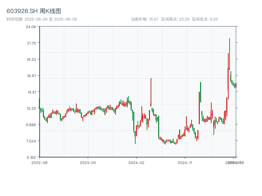Select the 时间范围 date range text
The height and width of the screenshot is (196, 262).
pyautogui.click(x=42, y=19)
